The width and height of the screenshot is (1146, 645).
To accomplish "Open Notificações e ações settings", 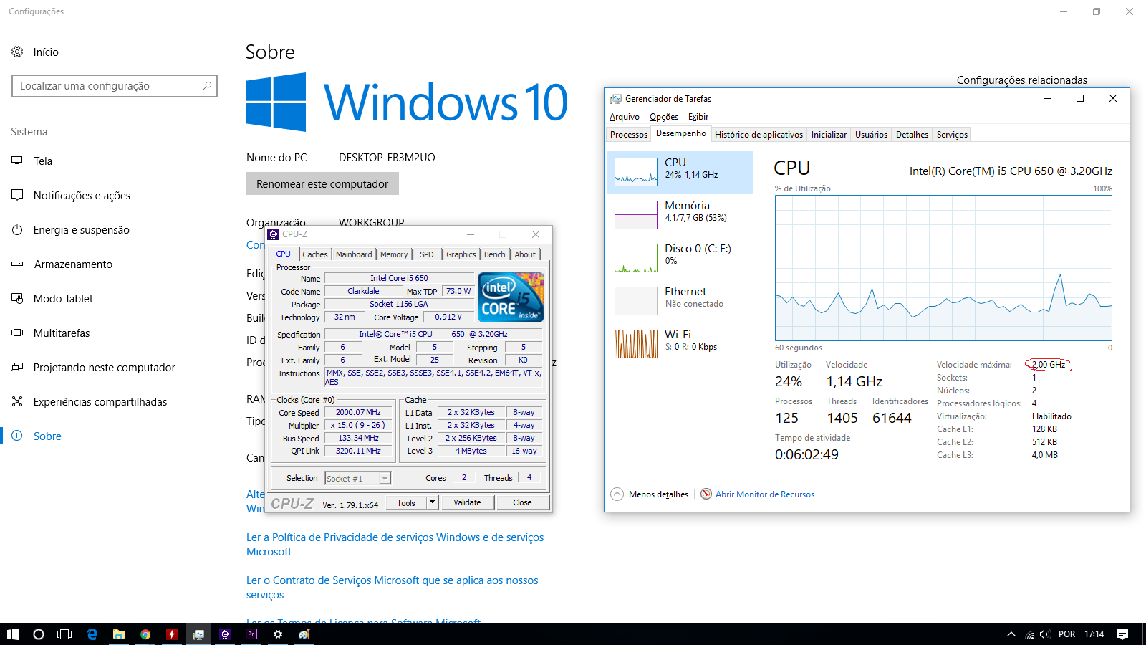I will point(82,196).
